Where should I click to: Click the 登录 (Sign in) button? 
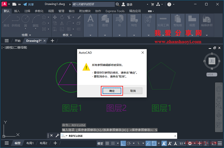tap(127, 4)
